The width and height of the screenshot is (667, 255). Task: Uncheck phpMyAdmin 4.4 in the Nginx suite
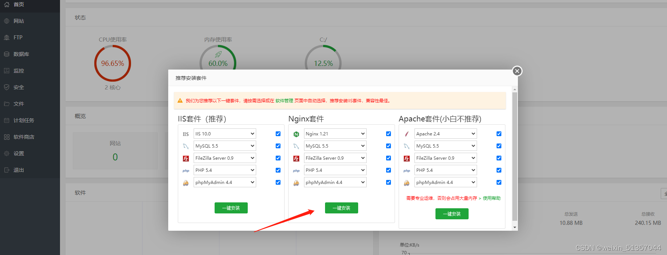[388, 182]
